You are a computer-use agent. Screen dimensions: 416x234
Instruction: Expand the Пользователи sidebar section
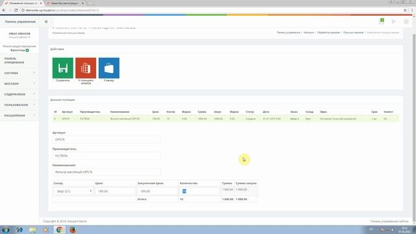(19, 105)
